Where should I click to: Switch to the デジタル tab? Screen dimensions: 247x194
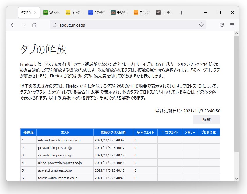(119, 13)
